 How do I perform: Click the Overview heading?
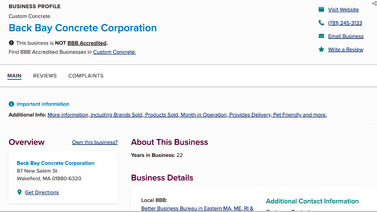pyautogui.click(x=27, y=142)
